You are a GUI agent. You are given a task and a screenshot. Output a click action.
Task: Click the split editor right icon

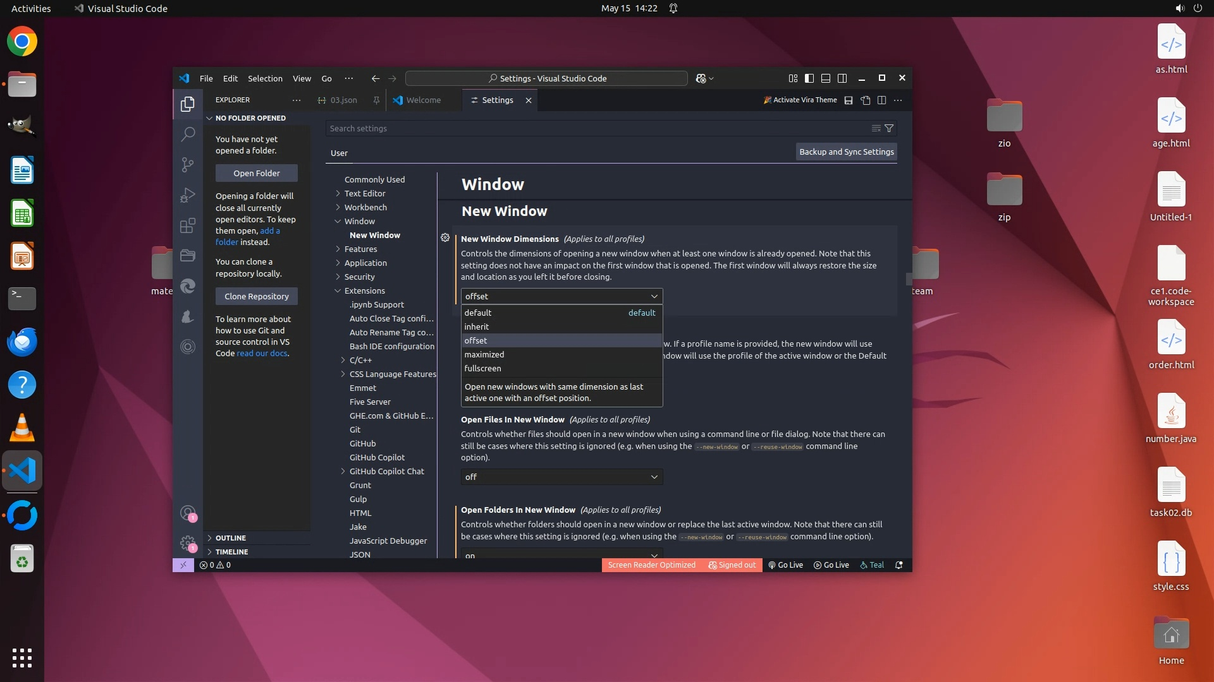881,100
